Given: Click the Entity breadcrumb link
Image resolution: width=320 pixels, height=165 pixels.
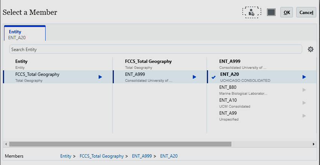Looking at the screenshot, I should [66, 156].
